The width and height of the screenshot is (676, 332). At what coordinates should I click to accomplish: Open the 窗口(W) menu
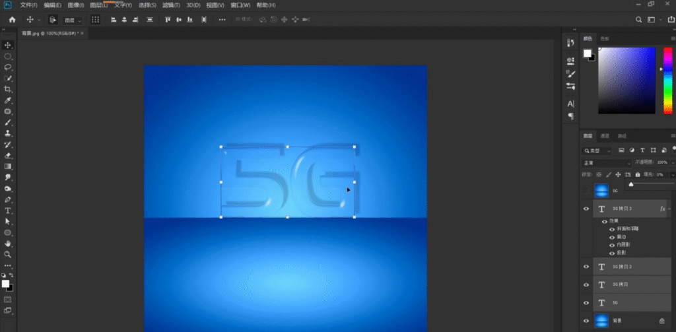[x=240, y=5]
